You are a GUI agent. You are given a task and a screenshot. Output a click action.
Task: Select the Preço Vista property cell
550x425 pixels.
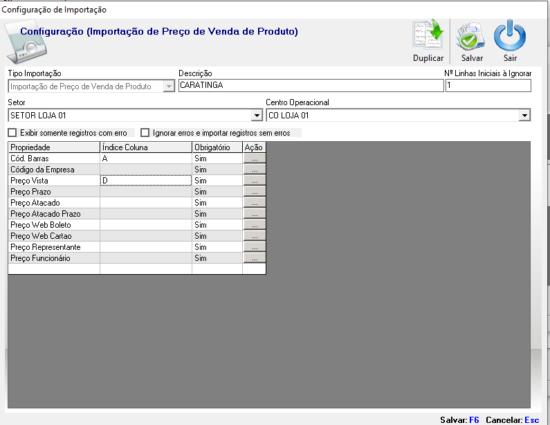point(54,181)
